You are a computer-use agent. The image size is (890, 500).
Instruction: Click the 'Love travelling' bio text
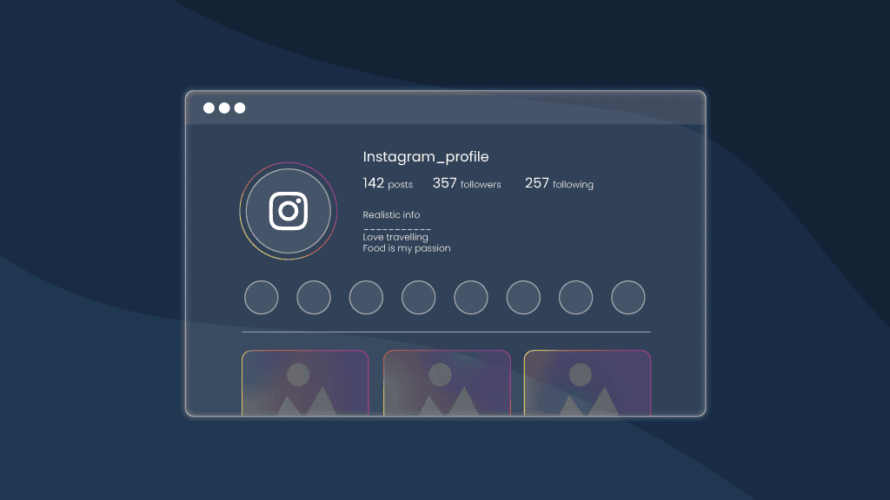coord(395,237)
